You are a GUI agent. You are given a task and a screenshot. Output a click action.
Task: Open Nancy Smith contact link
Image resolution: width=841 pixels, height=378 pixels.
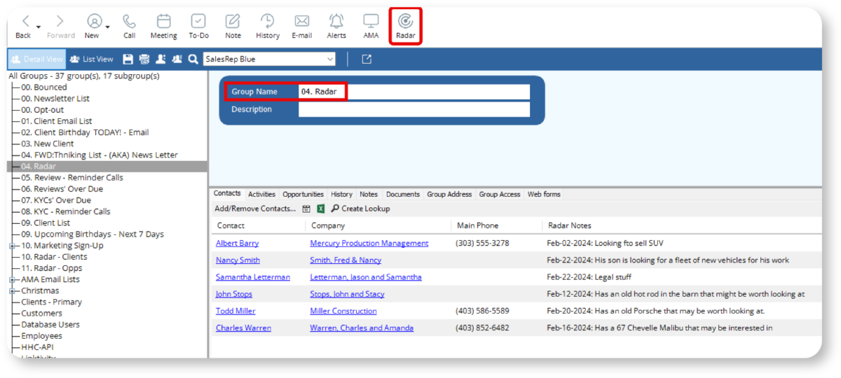238,260
